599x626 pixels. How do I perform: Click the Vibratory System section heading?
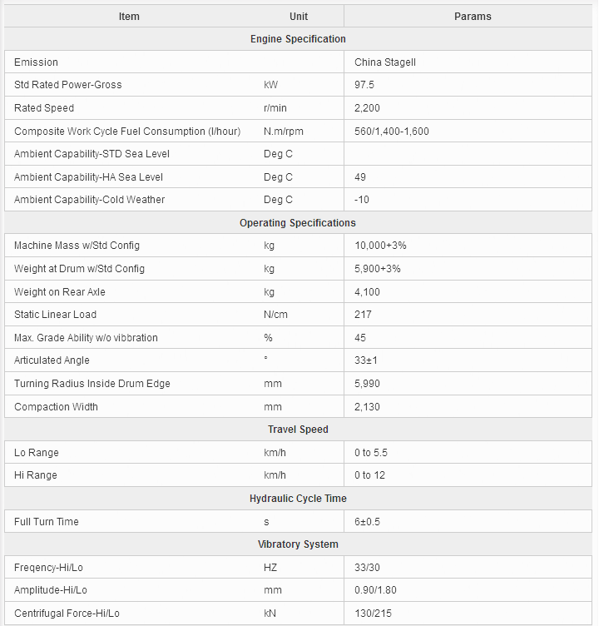click(x=298, y=544)
